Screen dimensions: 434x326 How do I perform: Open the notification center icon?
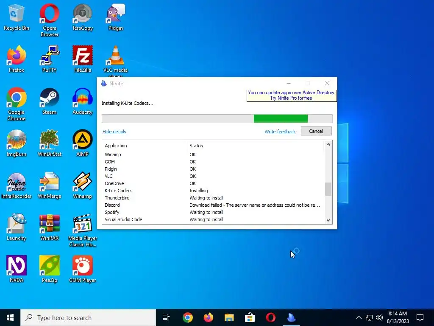(x=420, y=318)
